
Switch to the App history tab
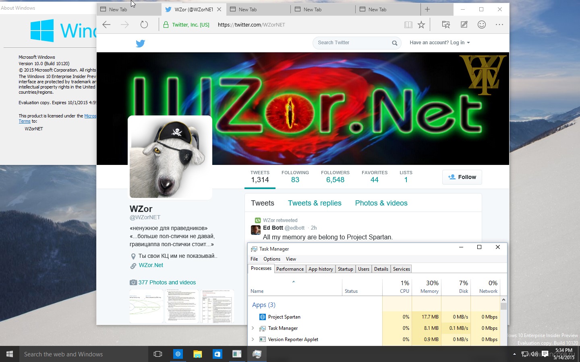321,269
